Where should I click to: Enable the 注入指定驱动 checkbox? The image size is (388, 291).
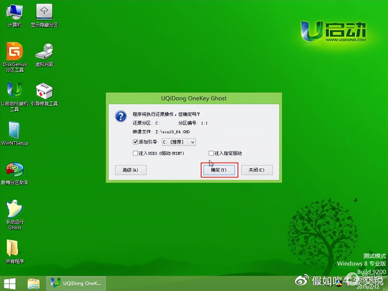(x=211, y=153)
